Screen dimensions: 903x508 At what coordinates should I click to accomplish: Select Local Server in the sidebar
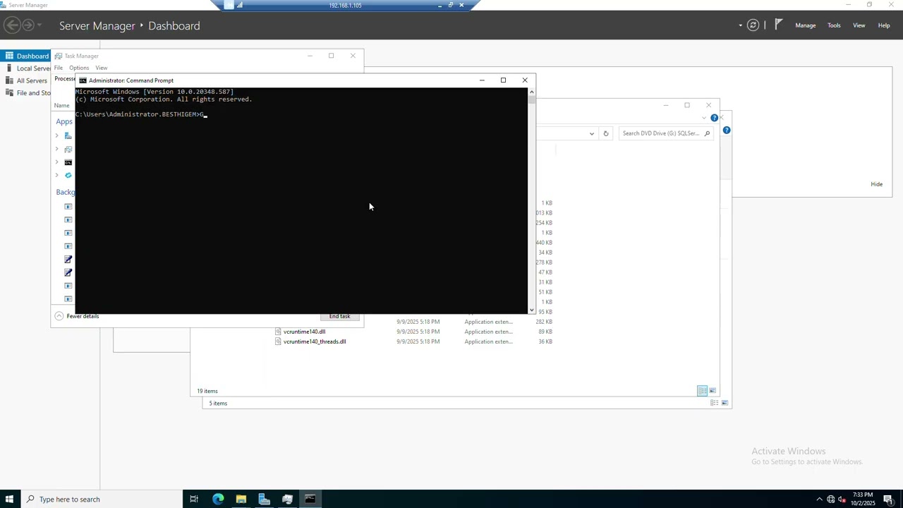pos(25,68)
